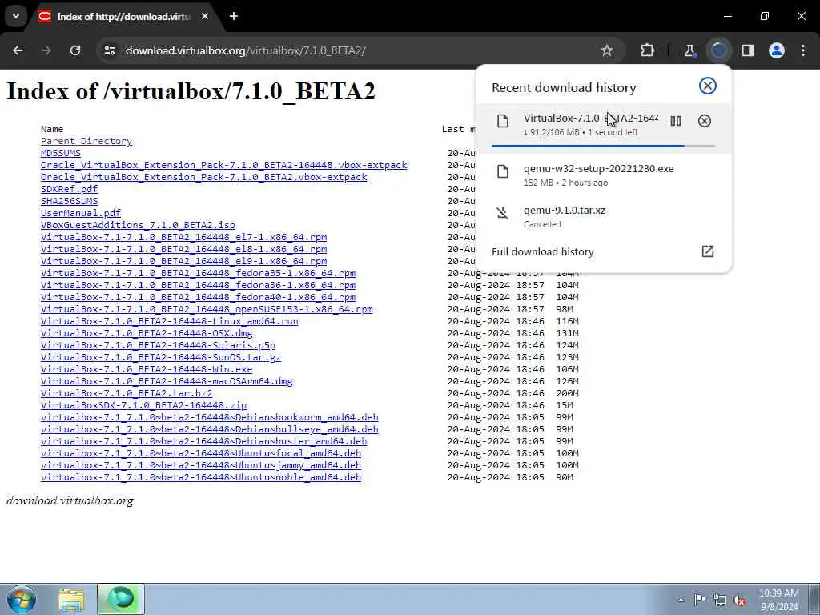This screenshot has height=615, width=820.
Task: Download the 164448-Win.exe installer
Action: (147, 370)
